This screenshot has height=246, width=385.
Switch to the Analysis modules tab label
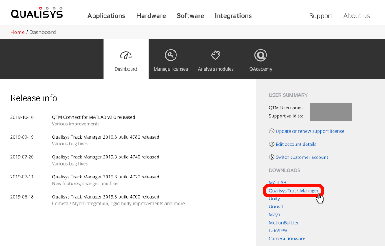tap(215, 69)
